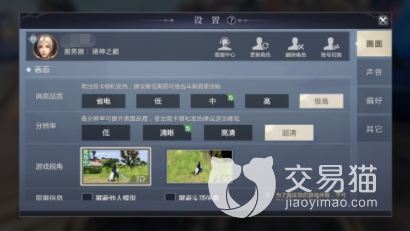Click the server name 诸神之巅 text

point(106,51)
